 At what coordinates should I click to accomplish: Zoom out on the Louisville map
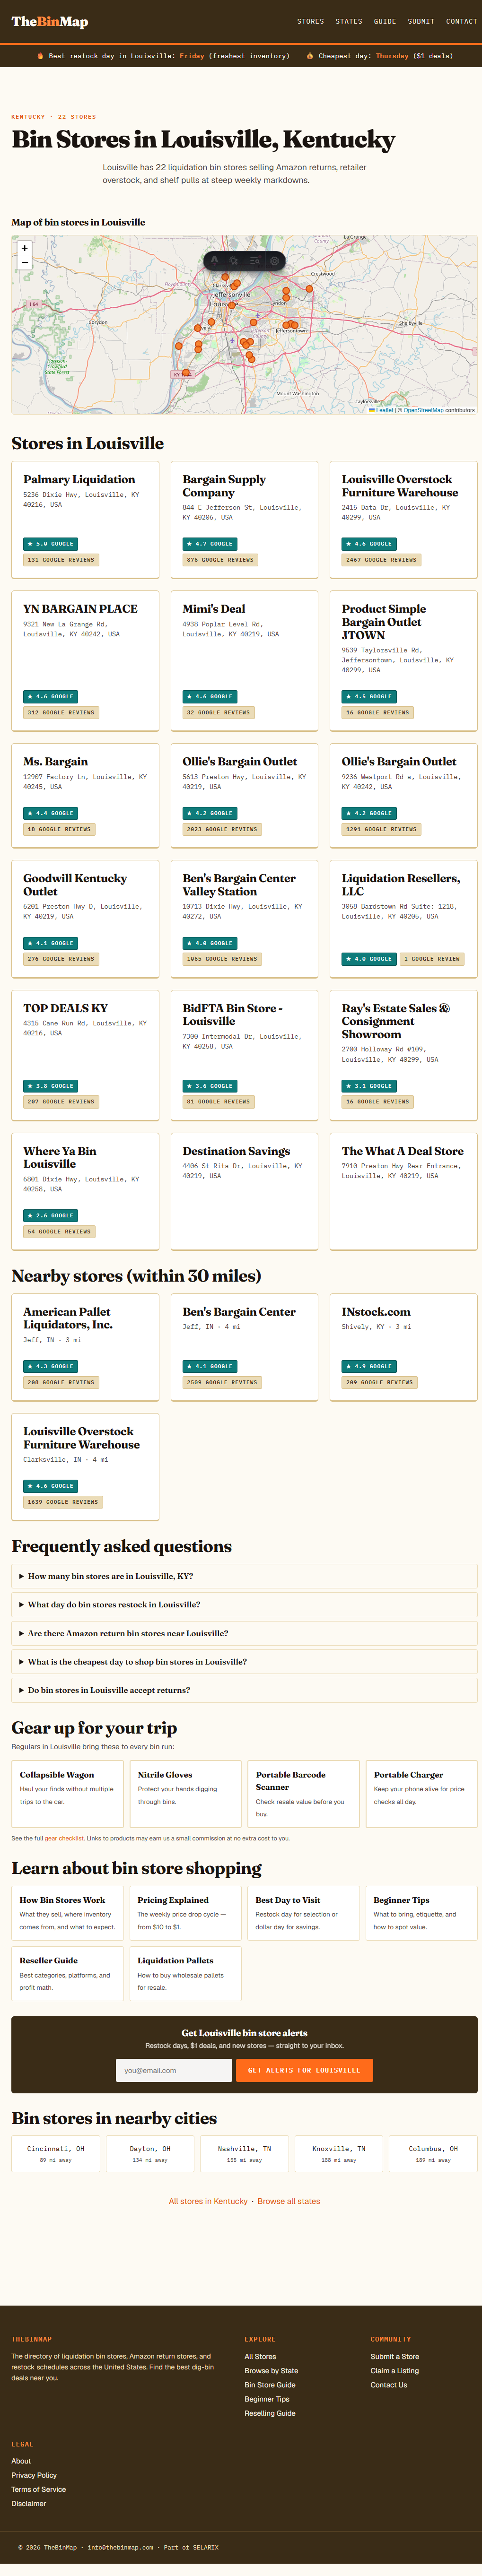tap(25, 263)
